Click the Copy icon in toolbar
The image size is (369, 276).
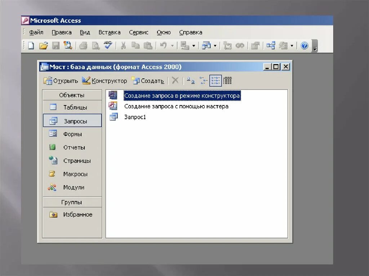(135, 45)
